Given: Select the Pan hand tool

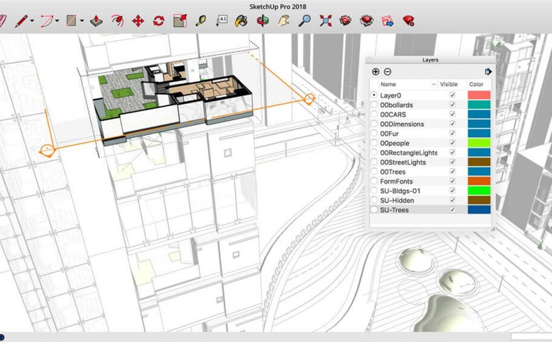Looking at the screenshot, I should click(284, 22).
